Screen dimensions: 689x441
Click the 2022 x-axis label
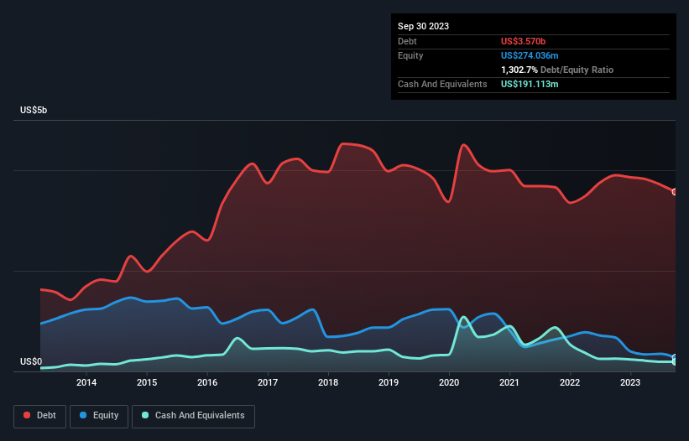pyautogui.click(x=570, y=382)
